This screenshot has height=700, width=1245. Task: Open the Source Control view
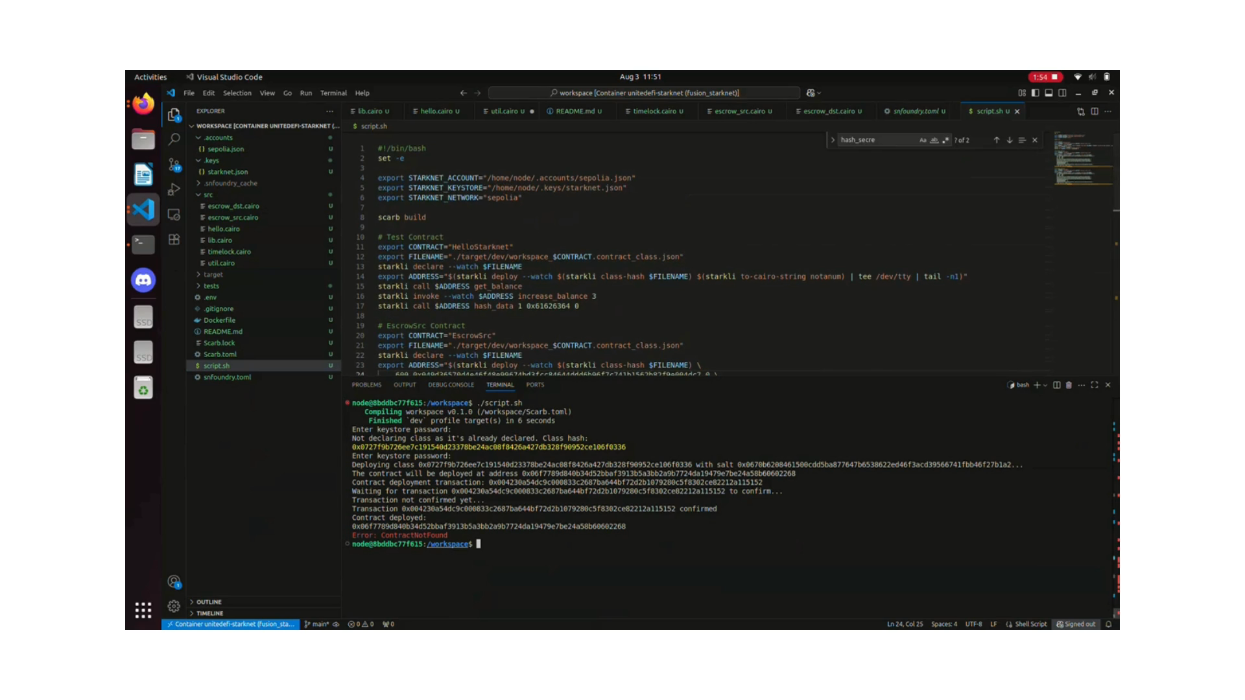pos(174,165)
